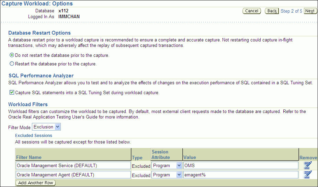Click the Oracle Management Service filter name field
This screenshot has height=187, width=318.
click(x=73, y=166)
